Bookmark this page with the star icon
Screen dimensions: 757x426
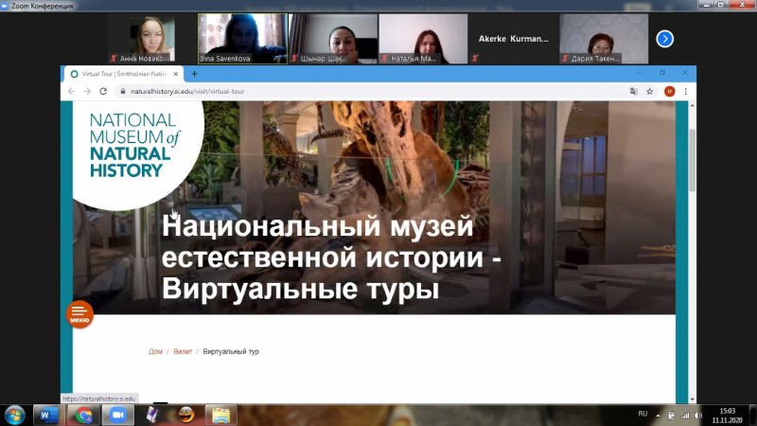pos(651,92)
